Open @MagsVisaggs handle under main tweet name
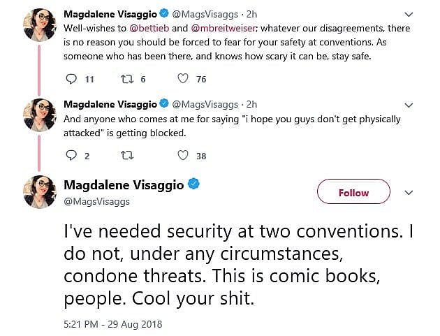This screenshot has height=336, width=440. point(96,201)
